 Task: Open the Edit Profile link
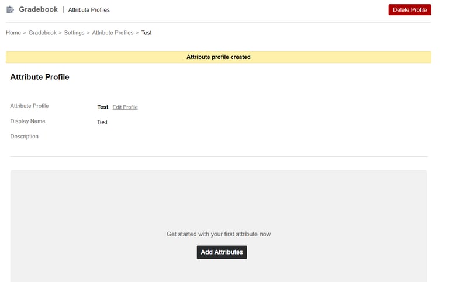point(125,107)
